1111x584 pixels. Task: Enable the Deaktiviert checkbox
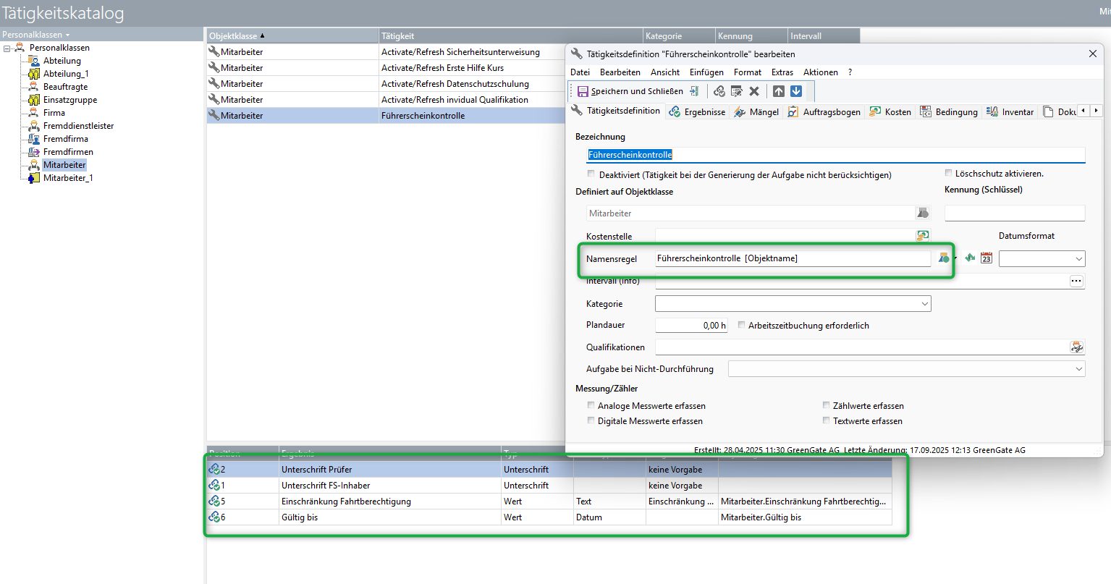[x=591, y=174]
